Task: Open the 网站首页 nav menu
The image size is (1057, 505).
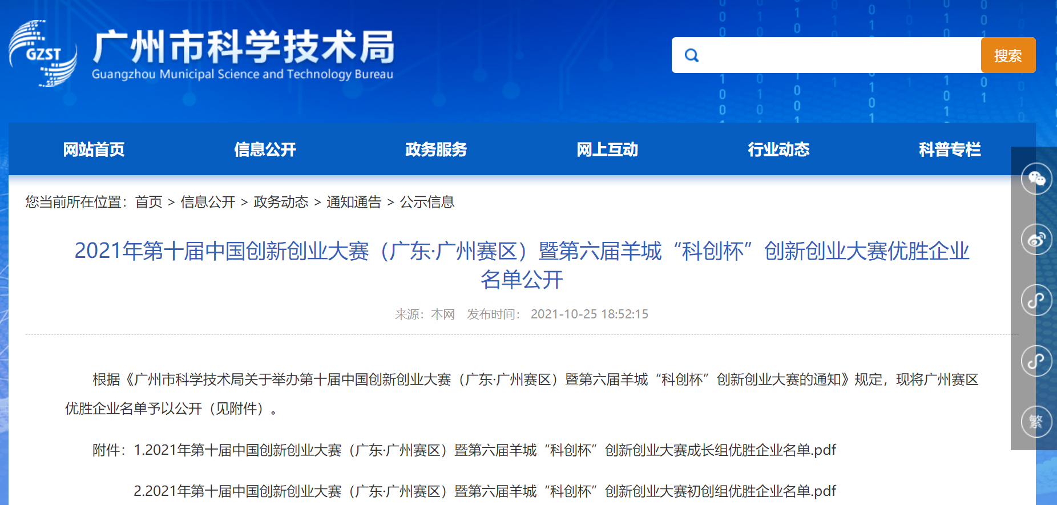Action: click(x=94, y=150)
